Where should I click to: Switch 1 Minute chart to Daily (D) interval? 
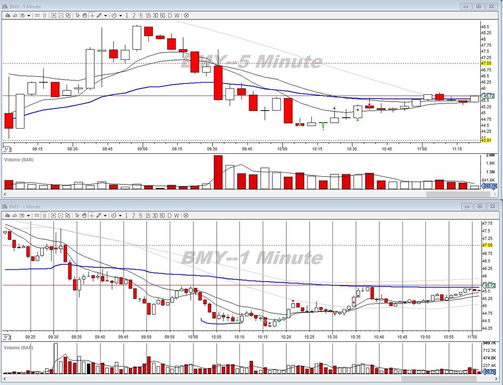pyautogui.click(x=170, y=215)
